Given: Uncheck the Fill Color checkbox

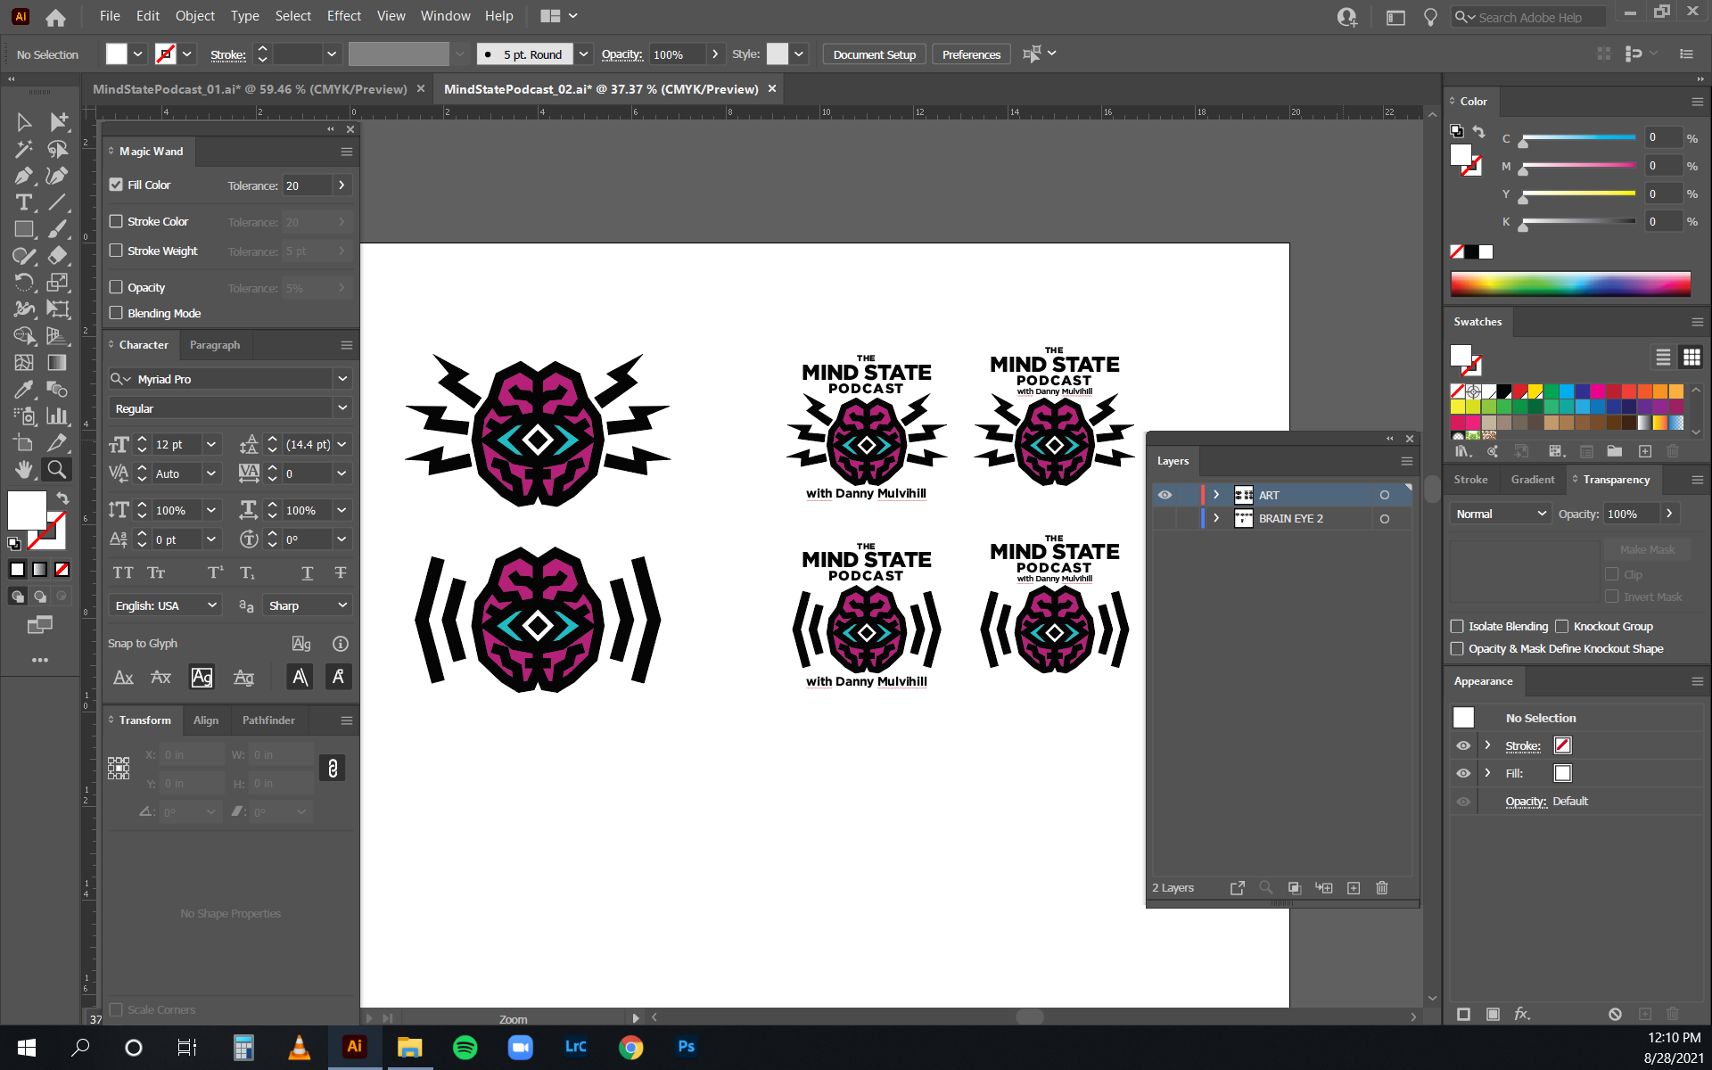Looking at the screenshot, I should [x=116, y=185].
